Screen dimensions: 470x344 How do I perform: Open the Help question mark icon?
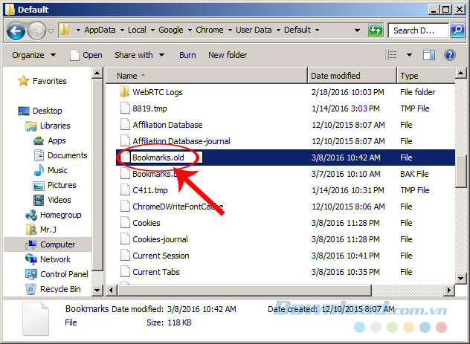point(449,55)
